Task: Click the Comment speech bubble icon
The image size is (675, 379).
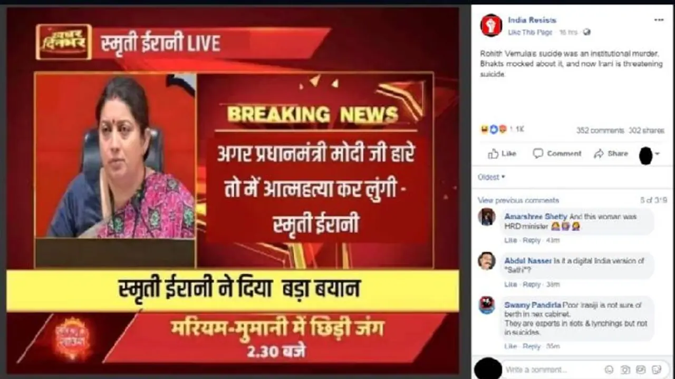Action: [x=538, y=154]
